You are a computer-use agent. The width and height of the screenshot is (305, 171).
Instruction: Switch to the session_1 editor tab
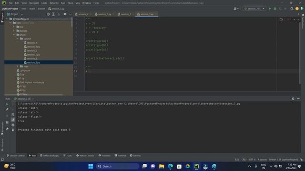[x=126, y=14]
